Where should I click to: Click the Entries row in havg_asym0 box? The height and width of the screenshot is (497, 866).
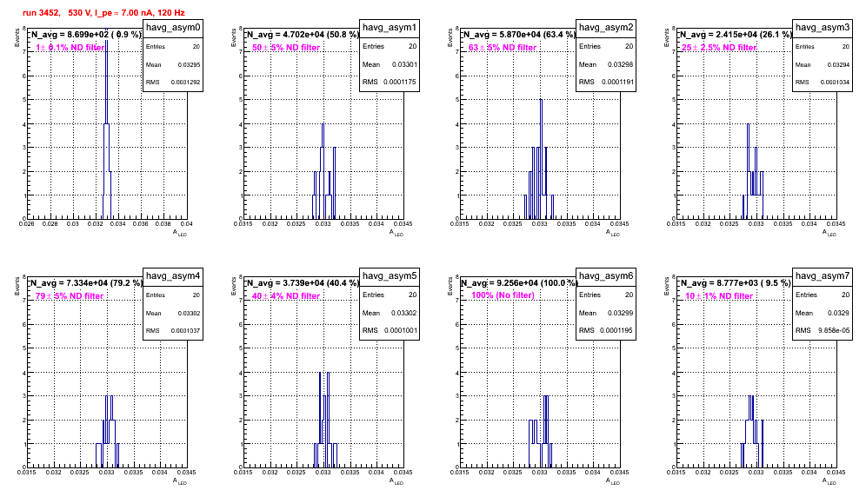click(x=173, y=47)
